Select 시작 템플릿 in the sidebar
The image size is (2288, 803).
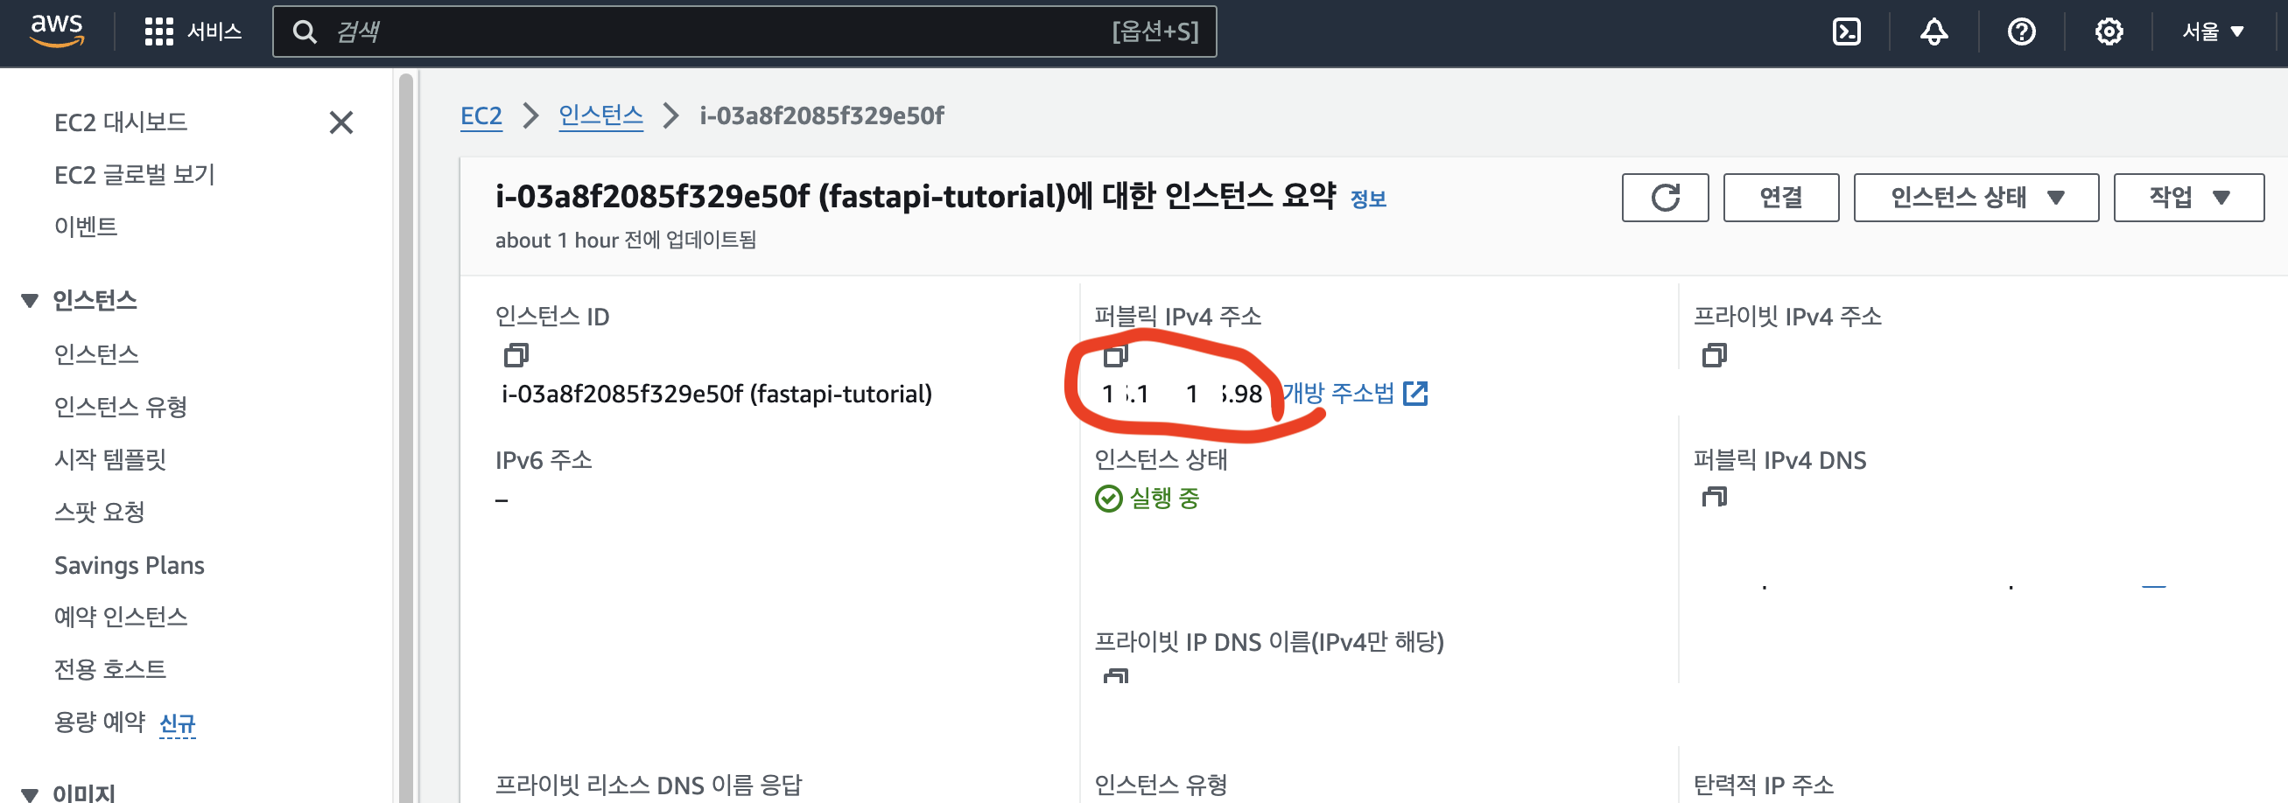click(x=110, y=459)
